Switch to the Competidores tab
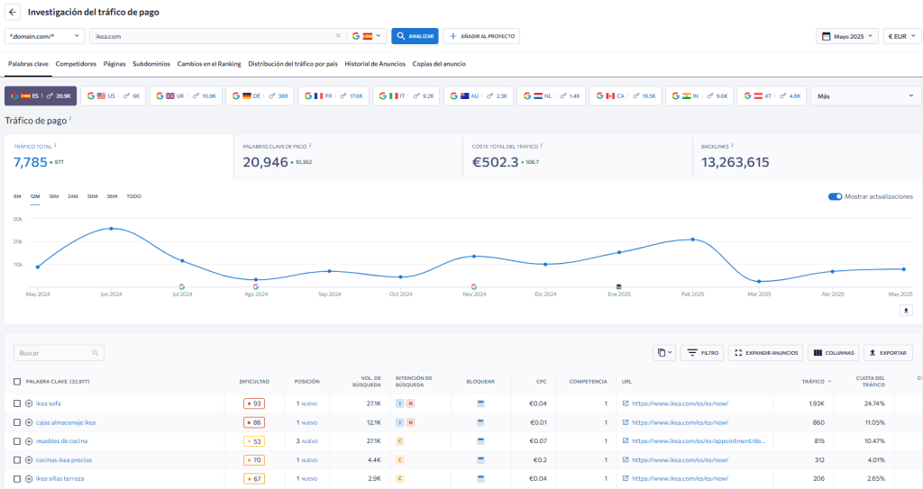The height and width of the screenshot is (489, 923). coord(76,64)
